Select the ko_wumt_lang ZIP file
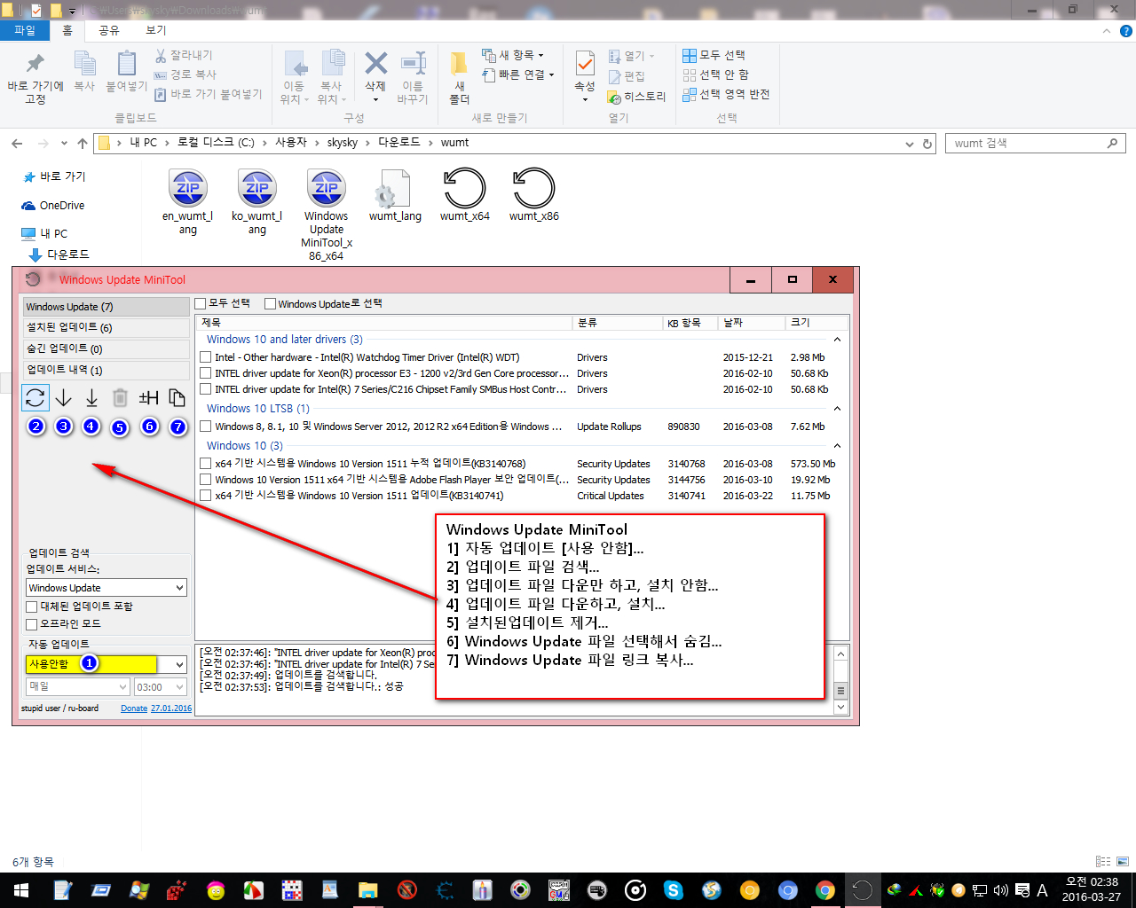Image resolution: width=1136 pixels, height=908 pixels. pos(256,202)
